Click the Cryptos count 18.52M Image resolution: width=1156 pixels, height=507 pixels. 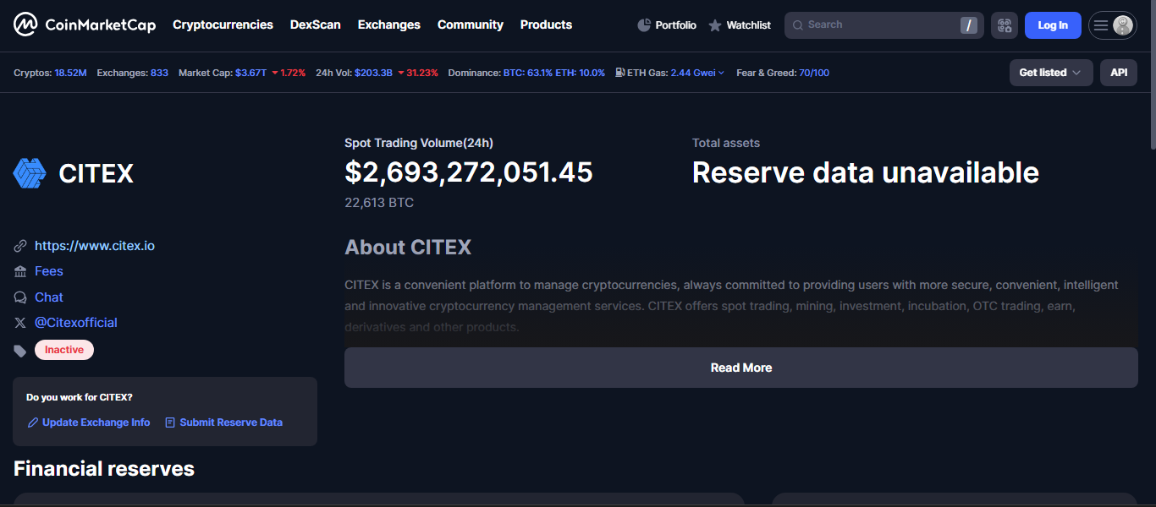(70, 73)
